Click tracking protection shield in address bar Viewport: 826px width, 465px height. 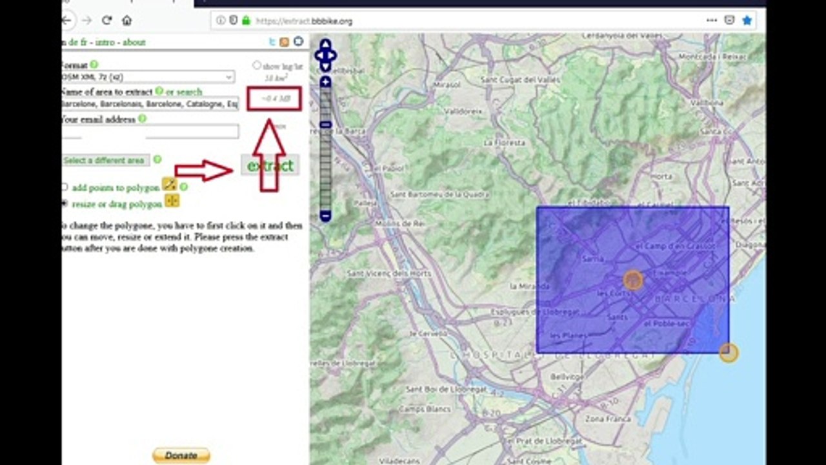tap(233, 21)
